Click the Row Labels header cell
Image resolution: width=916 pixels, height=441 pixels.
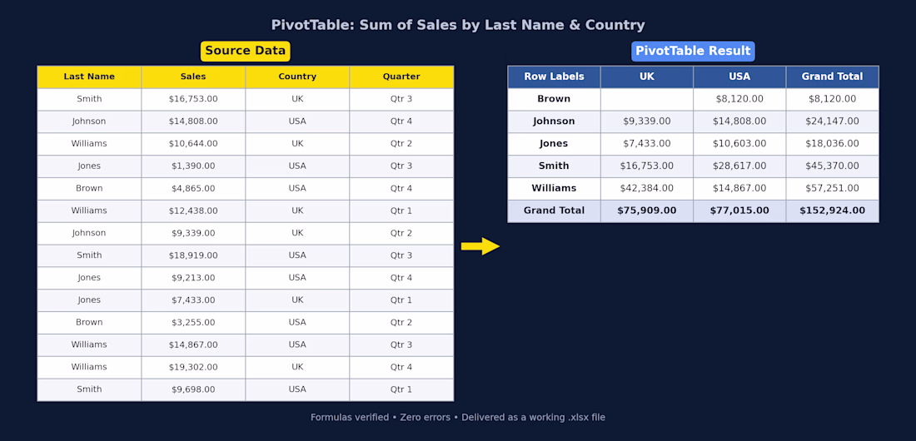click(x=554, y=77)
